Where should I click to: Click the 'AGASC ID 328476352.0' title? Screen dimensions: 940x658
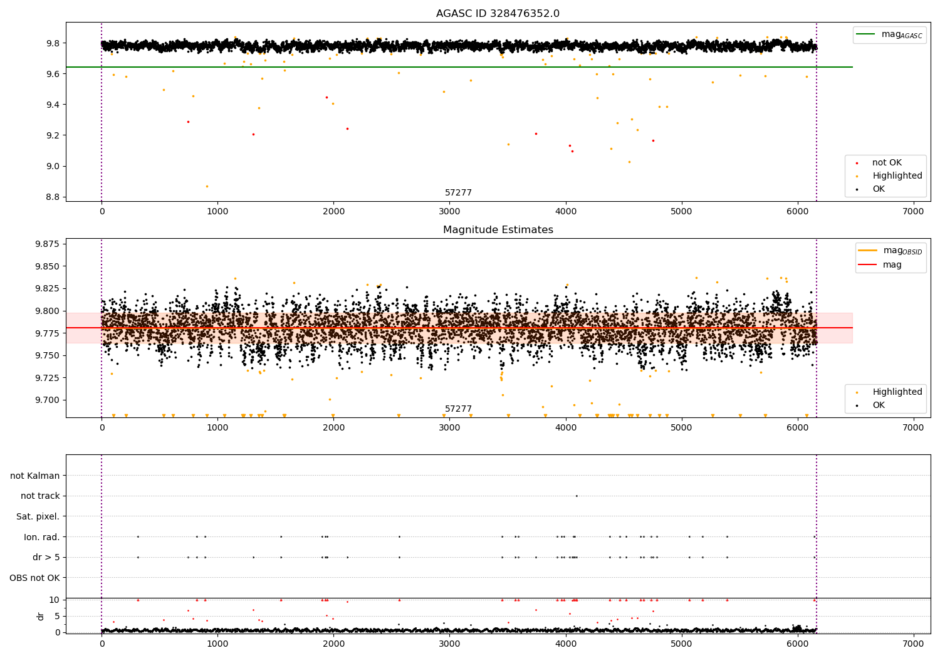[498, 14]
